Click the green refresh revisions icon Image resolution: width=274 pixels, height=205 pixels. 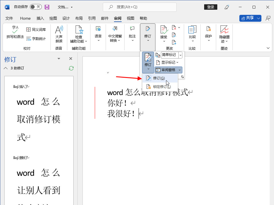(x=71, y=68)
